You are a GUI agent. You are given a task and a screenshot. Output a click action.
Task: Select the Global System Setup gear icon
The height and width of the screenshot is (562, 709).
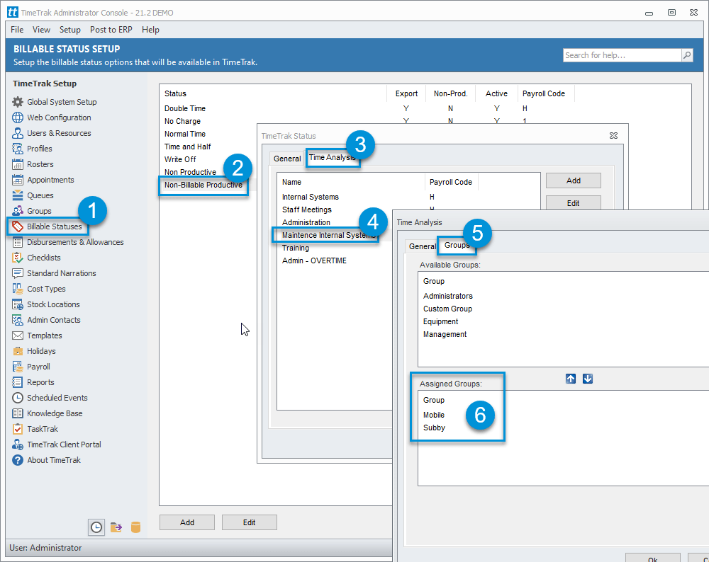click(18, 101)
